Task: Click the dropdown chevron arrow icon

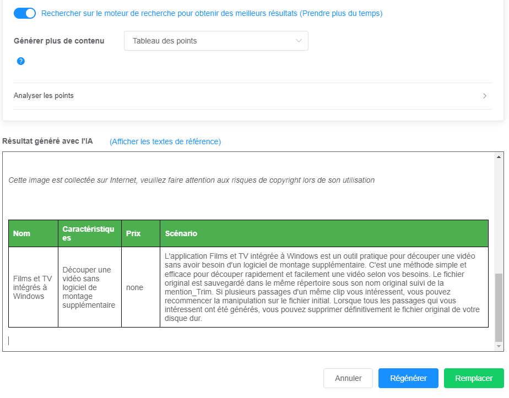Action: (x=299, y=41)
